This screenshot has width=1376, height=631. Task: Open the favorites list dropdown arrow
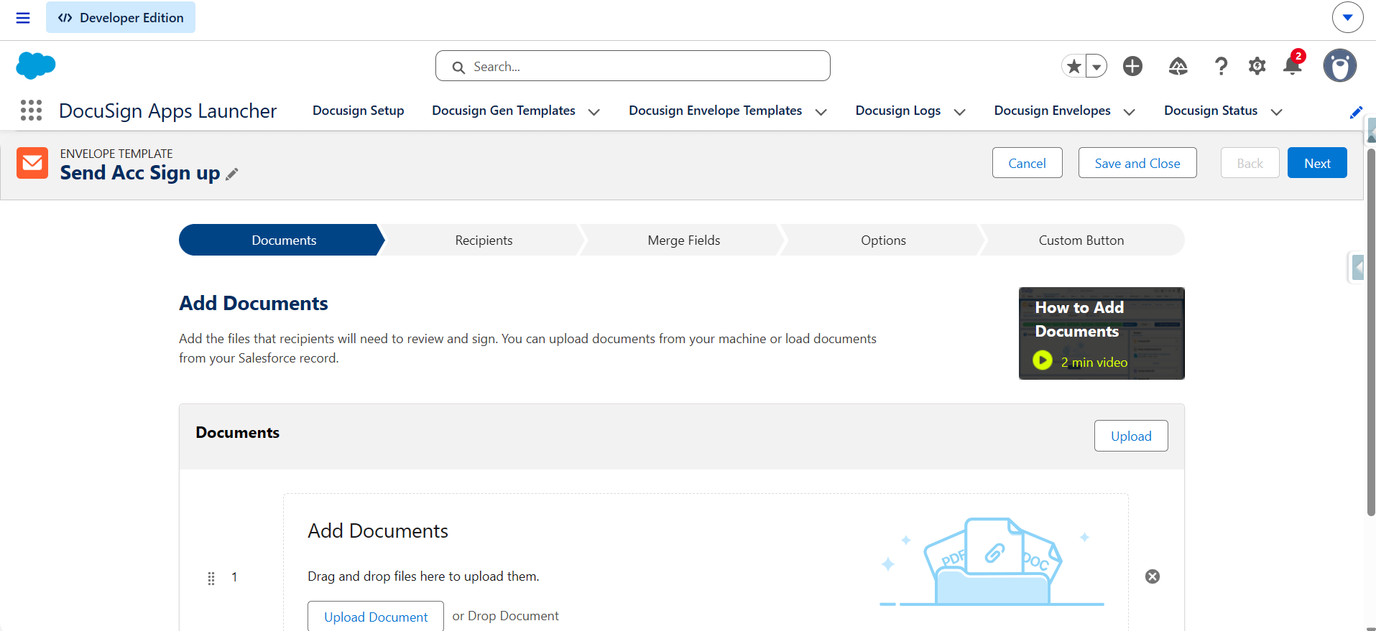tap(1096, 66)
